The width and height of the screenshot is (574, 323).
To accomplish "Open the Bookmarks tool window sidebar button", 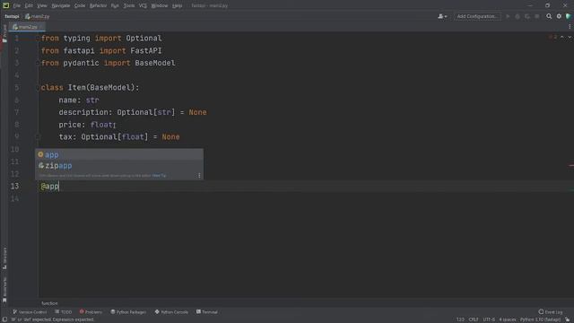I will coord(4,290).
